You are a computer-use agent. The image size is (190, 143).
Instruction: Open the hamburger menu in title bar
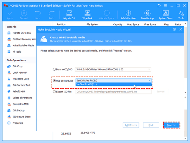166,6
